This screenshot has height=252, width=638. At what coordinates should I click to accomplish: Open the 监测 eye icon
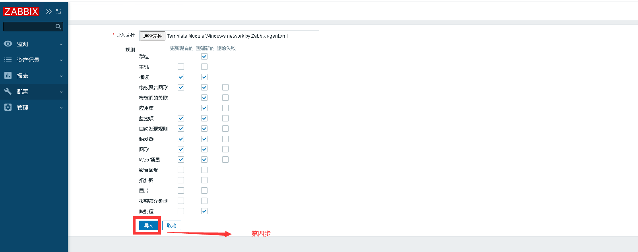point(8,44)
